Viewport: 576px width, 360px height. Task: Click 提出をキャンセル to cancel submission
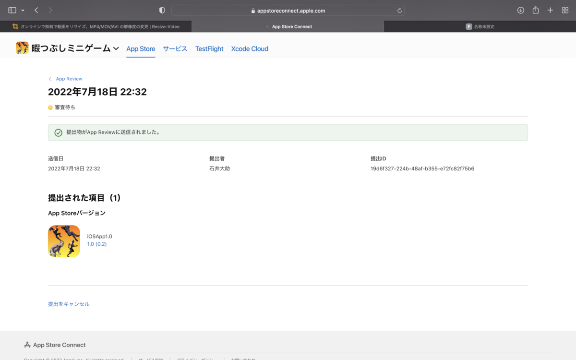(69, 304)
